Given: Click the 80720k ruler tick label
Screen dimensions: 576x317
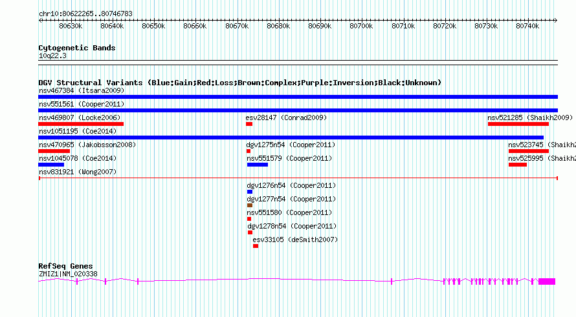Looking at the screenshot, I should pos(445,26).
